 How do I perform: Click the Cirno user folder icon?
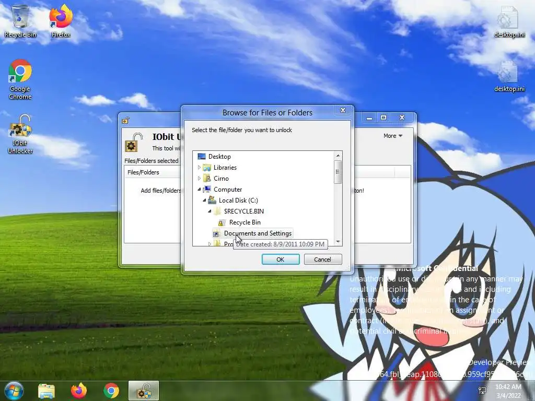(207, 179)
